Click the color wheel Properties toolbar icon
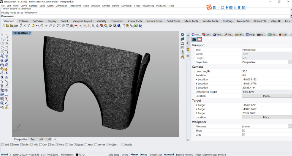 [106, 26]
